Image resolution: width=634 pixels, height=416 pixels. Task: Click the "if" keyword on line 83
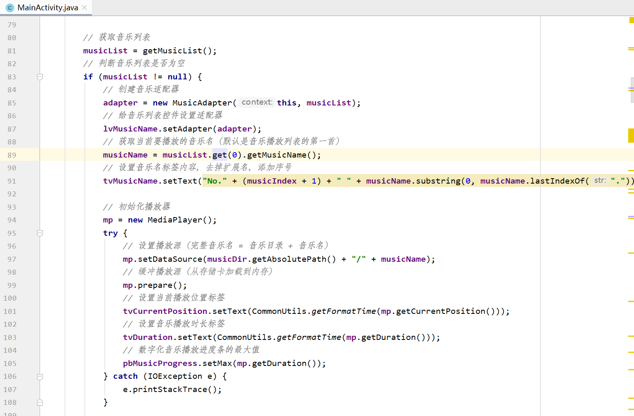88,77
